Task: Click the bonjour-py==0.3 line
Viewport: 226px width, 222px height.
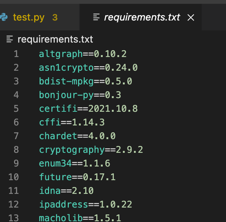Action: 80,95
